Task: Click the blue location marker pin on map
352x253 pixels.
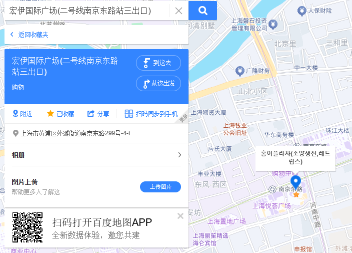Action: pos(295,182)
